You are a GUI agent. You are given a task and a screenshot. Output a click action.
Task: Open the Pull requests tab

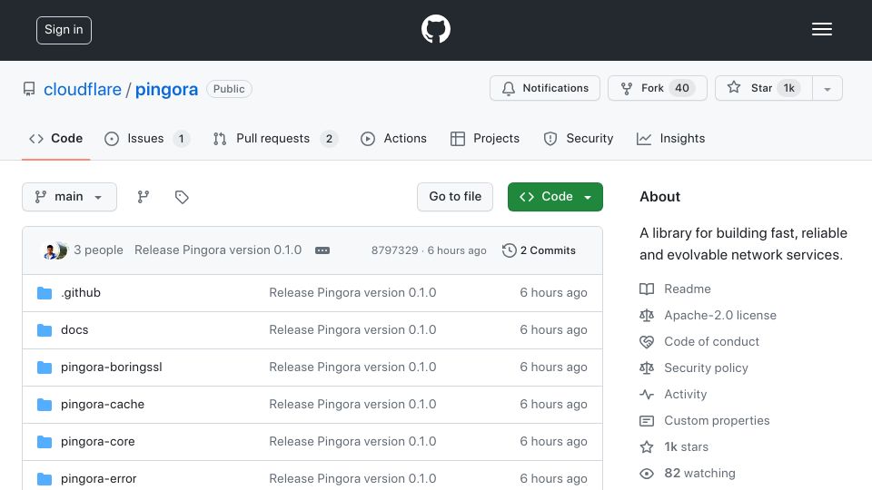275,138
